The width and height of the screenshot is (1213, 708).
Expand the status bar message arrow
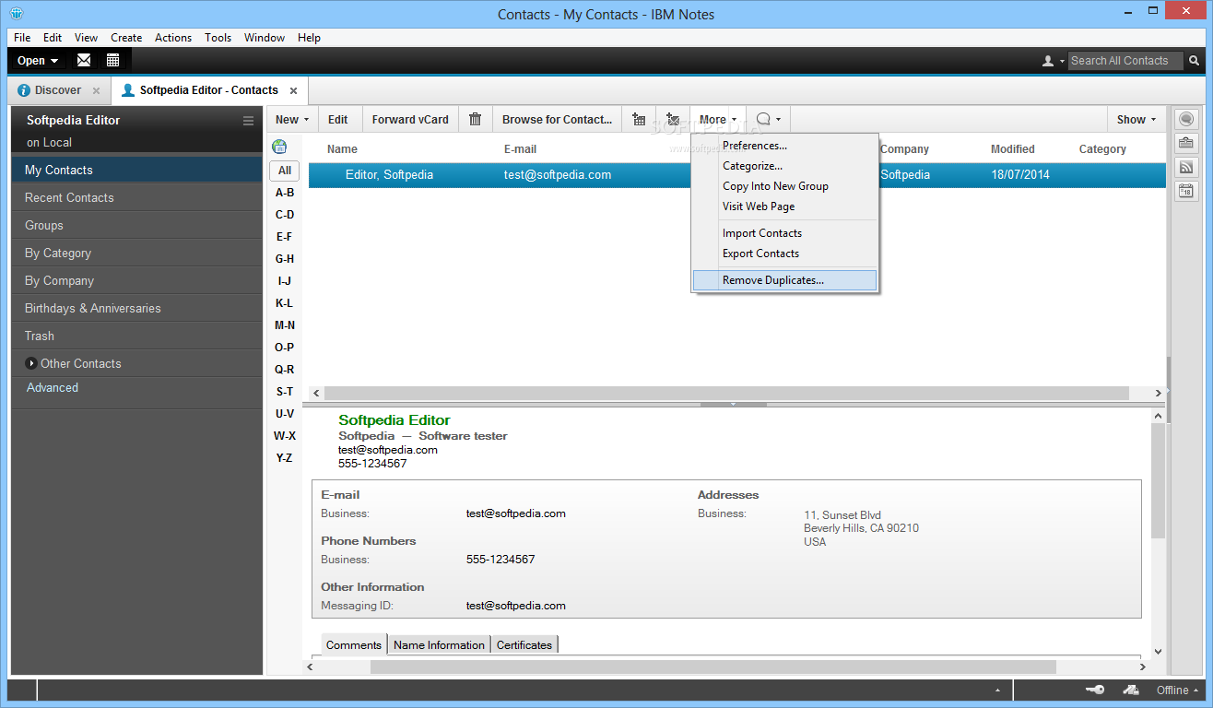tap(997, 690)
